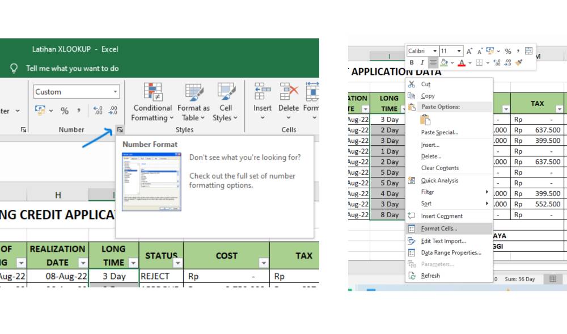Screen dimensions: 567x334
Task: Open Conditional Formatting menu
Action: click(152, 102)
